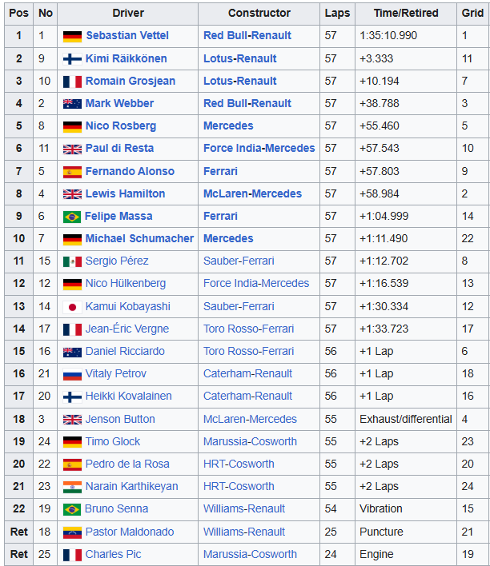Screen dimensions: 490x566
Task: Click the Constructor column header
Action: pos(259,14)
